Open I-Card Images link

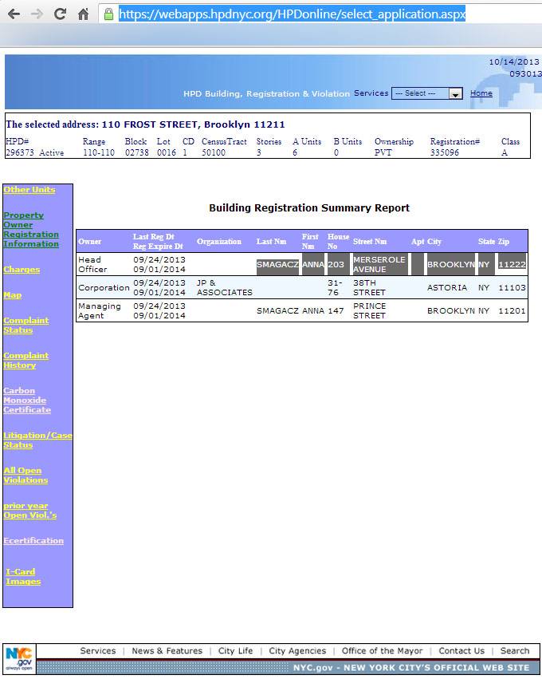pos(23,577)
